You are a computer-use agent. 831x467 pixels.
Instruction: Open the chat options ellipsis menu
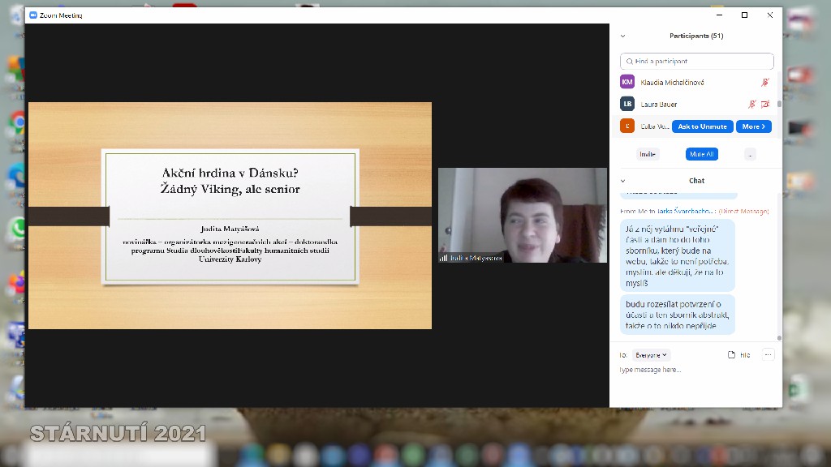(x=768, y=355)
